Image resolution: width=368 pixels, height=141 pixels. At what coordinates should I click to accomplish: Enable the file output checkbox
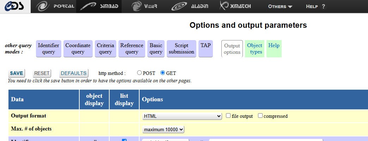228,116
